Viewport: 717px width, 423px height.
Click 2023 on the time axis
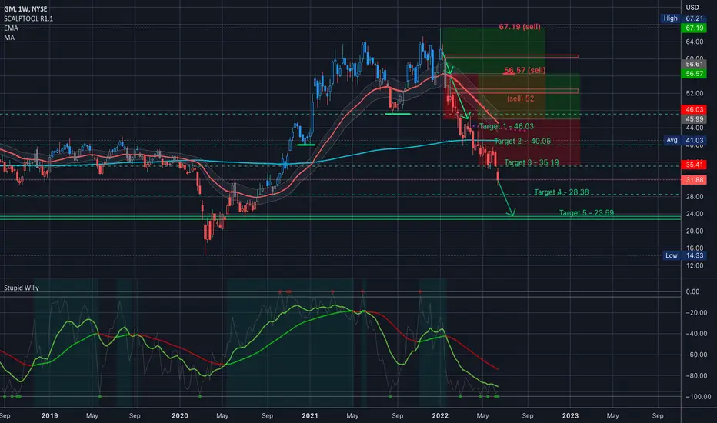[570, 415]
